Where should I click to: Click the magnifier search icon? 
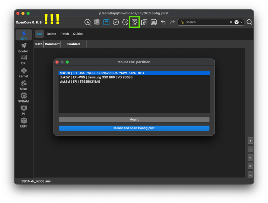[x=249, y=22]
